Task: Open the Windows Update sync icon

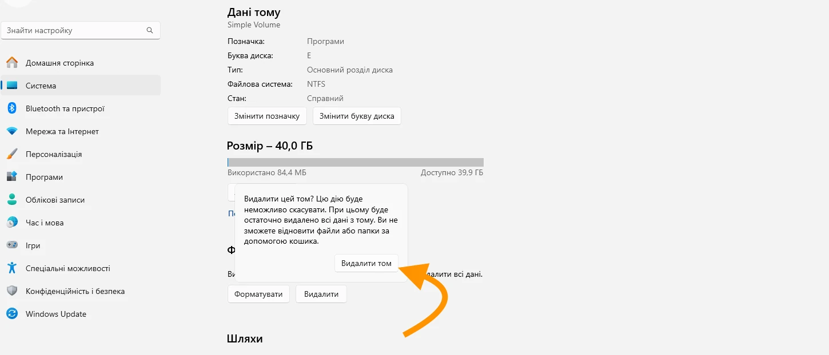Action: [x=12, y=314]
